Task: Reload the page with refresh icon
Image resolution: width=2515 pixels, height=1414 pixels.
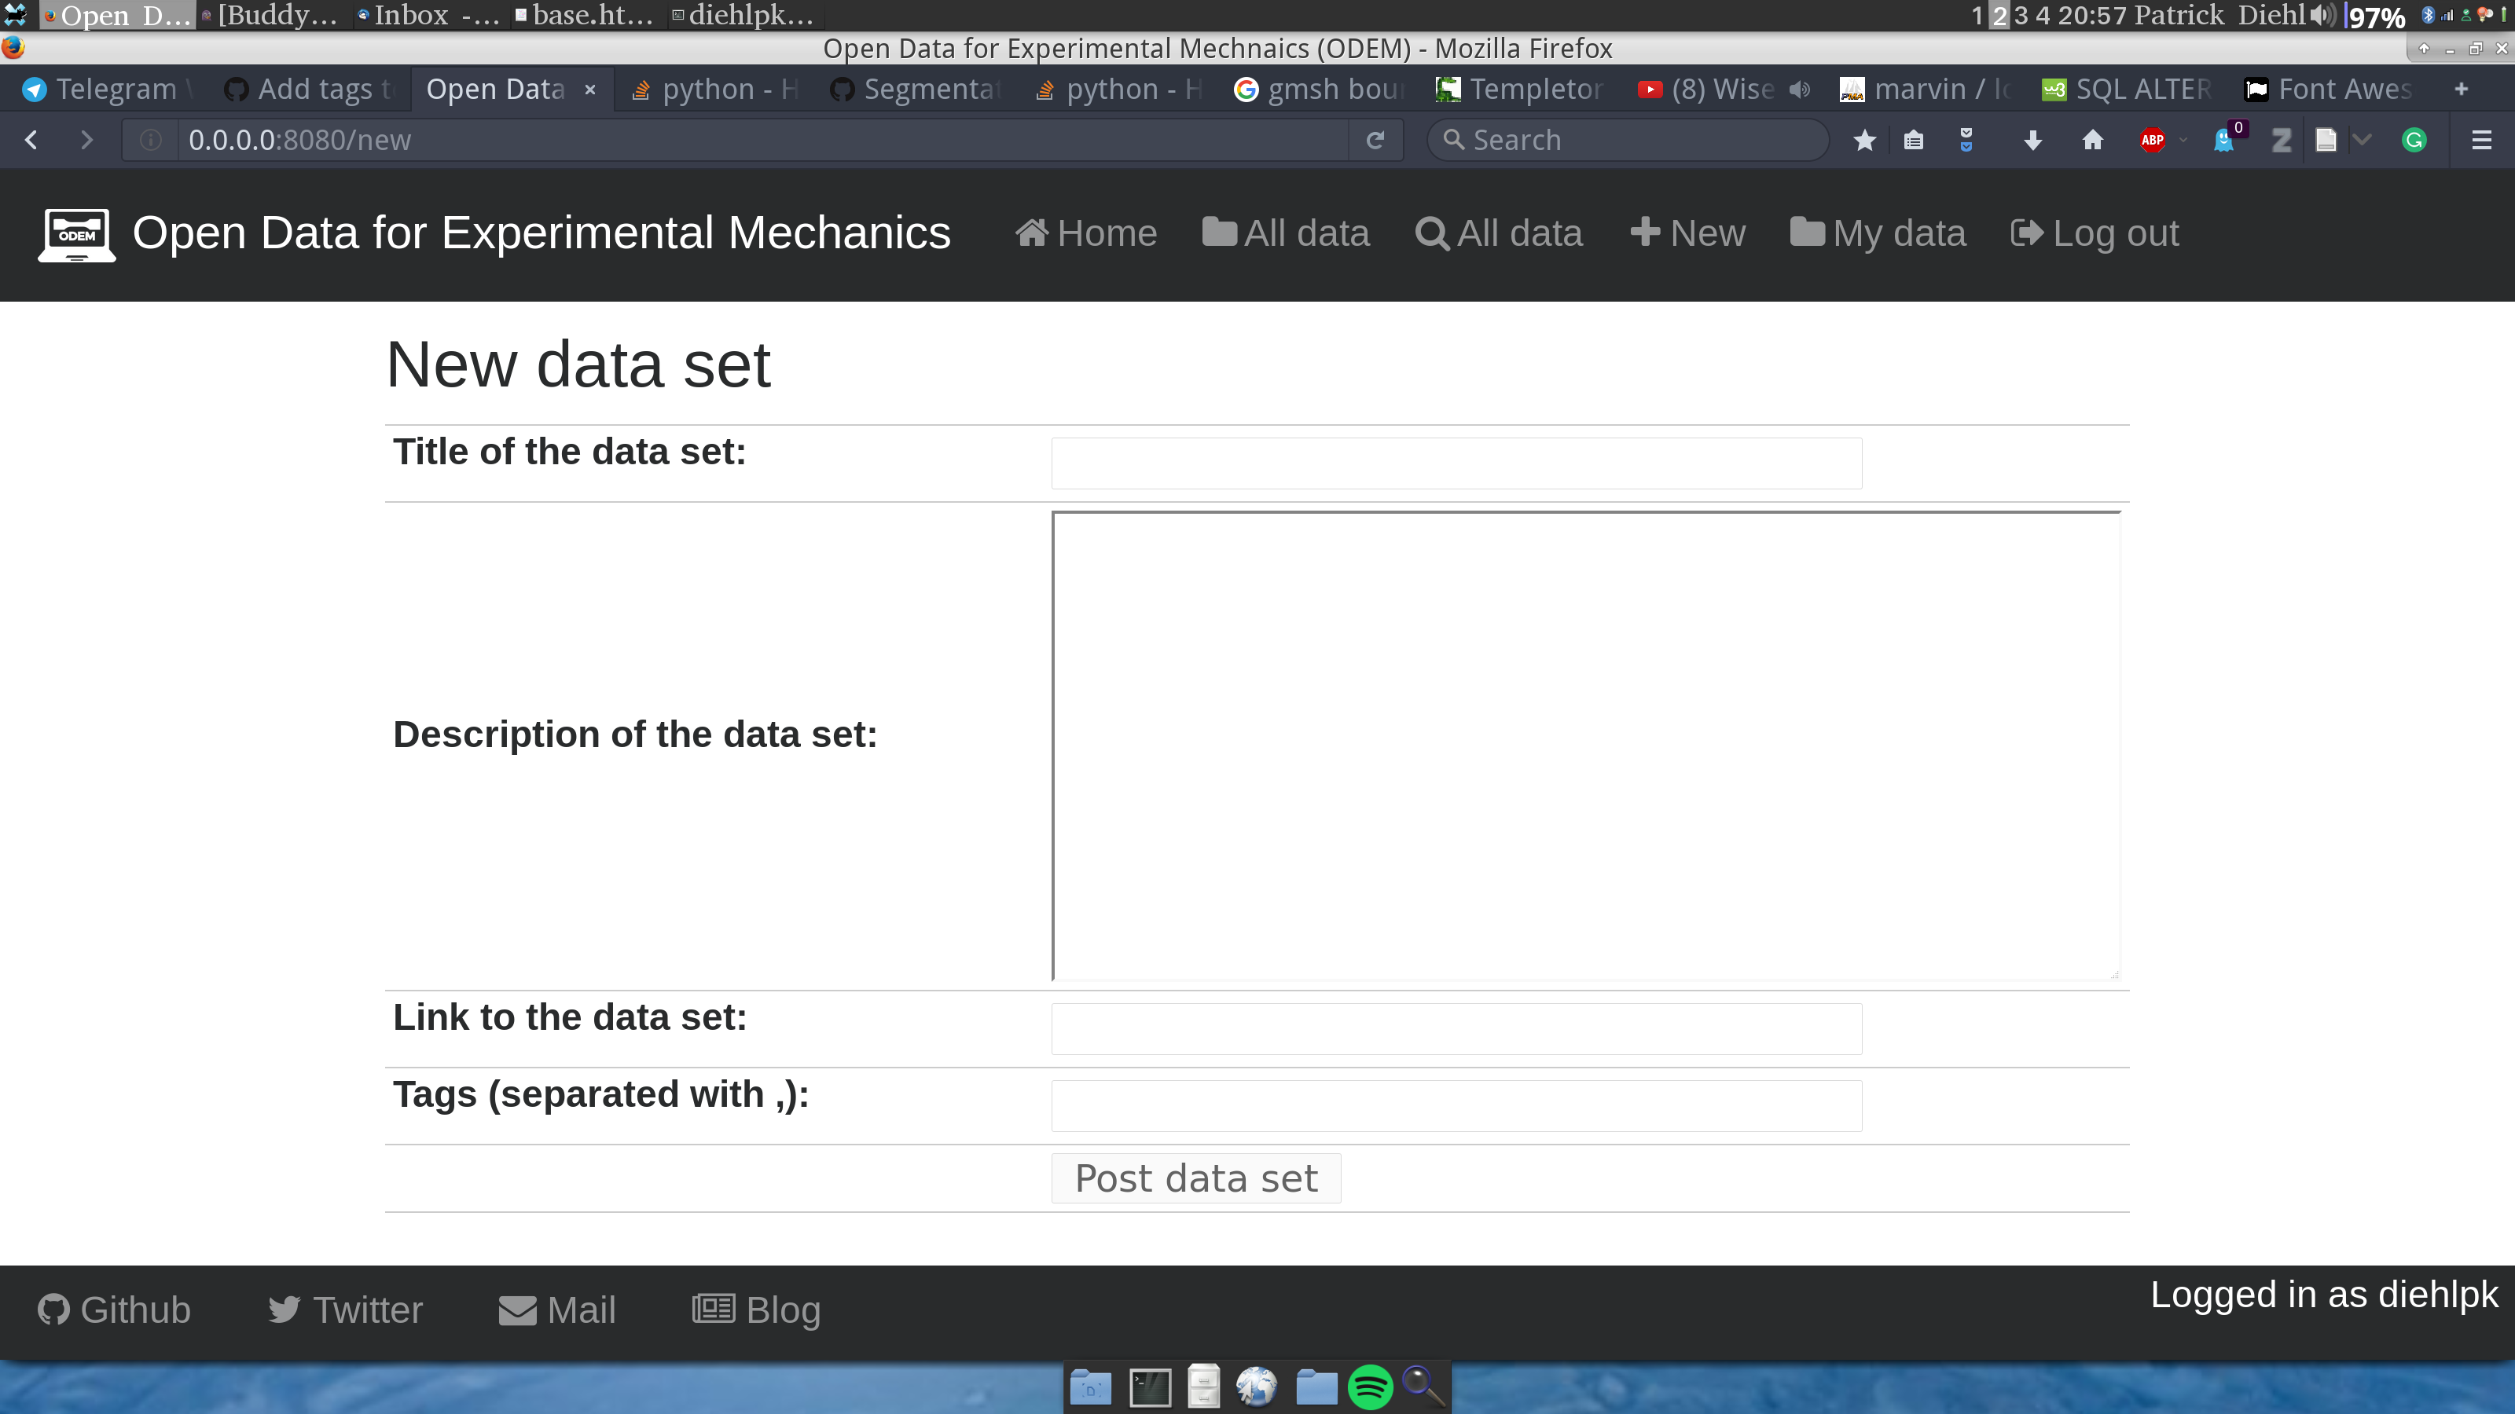Action: (x=1375, y=141)
